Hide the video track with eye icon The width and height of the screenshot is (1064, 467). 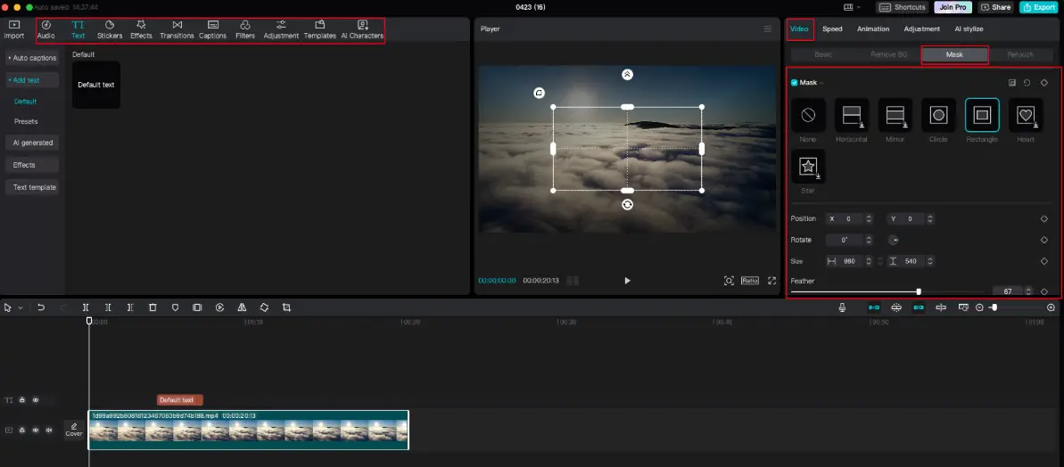pos(36,430)
